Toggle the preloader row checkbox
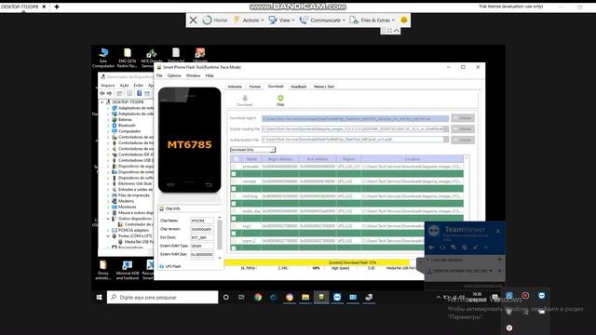This screenshot has width=596, height=335. click(x=234, y=167)
